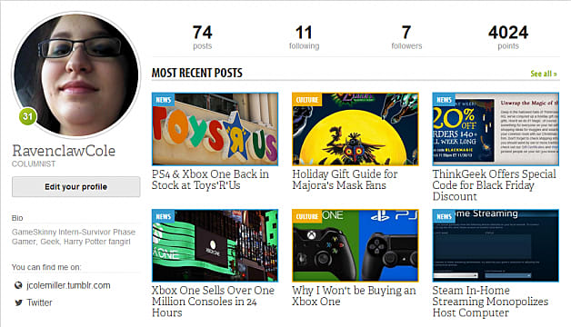571x327 pixels.
Task: Open the Majora's Mask artwork thumbnail
Action: tap(355, 129)
